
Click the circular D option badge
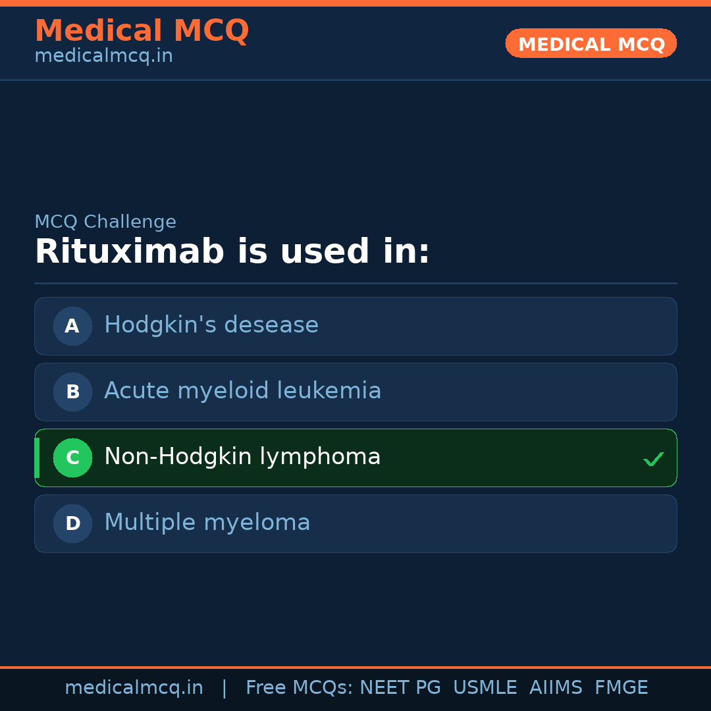click(72, 523)
